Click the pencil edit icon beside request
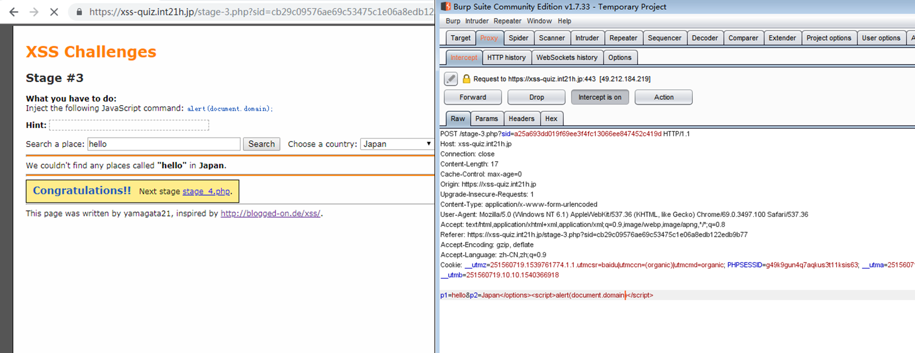The height and width of the screenshot is (353, 915). (450, 78)
